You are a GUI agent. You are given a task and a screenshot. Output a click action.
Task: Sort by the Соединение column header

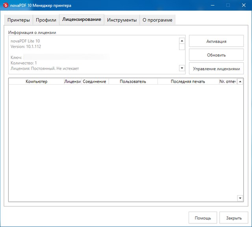click(x=94, y=81)
